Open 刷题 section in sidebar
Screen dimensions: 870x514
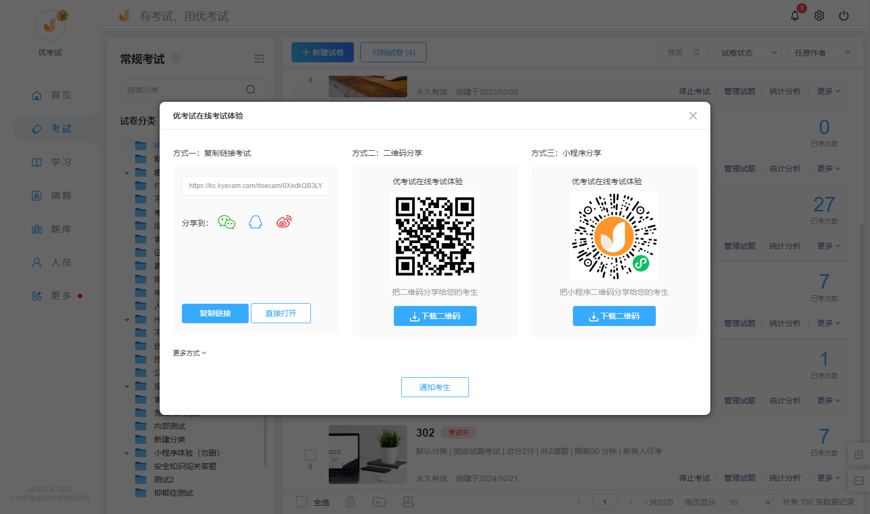pos(51,195)
